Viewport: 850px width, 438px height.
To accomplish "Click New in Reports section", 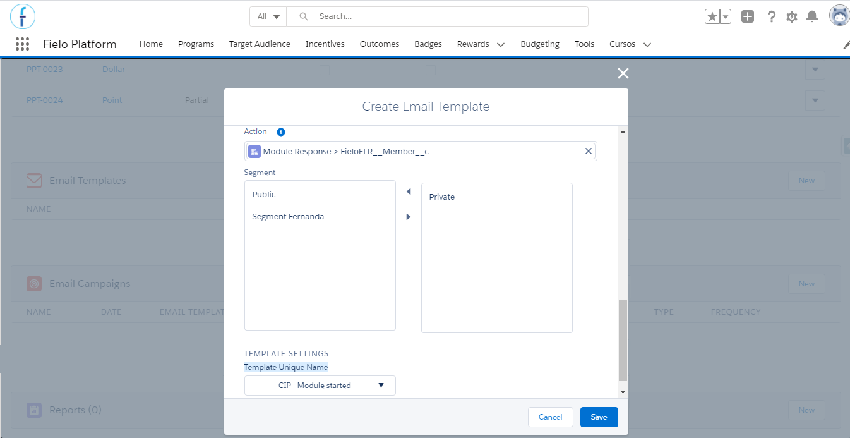I will coord(806,410).
